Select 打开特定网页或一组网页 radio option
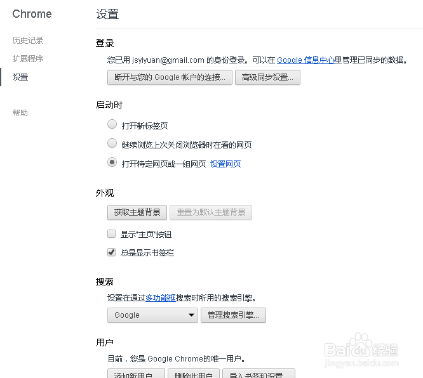Image resolution: width=423 pixels, height=378 pixels. (x=112, y=162)
